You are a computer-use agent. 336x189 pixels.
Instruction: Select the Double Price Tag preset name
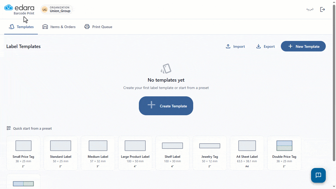pyautogui.click(x=284, y=157)
